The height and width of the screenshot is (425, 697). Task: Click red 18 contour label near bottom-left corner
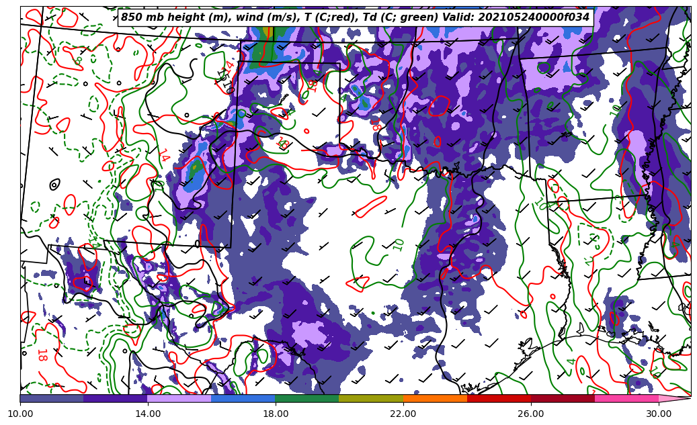[41, 355]
